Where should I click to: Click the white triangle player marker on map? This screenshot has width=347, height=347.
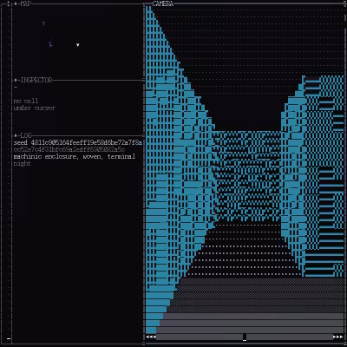click(78, 45)
